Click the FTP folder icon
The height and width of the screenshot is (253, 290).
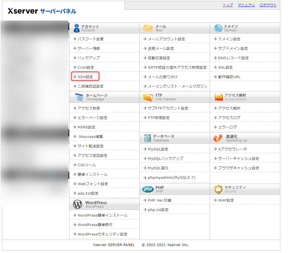click(147, 97)
